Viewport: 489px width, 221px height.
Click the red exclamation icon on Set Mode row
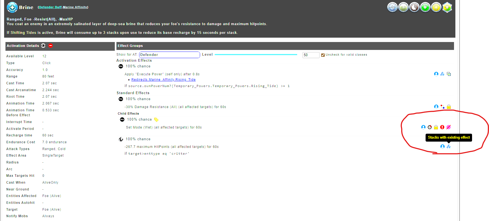point(442,127)
